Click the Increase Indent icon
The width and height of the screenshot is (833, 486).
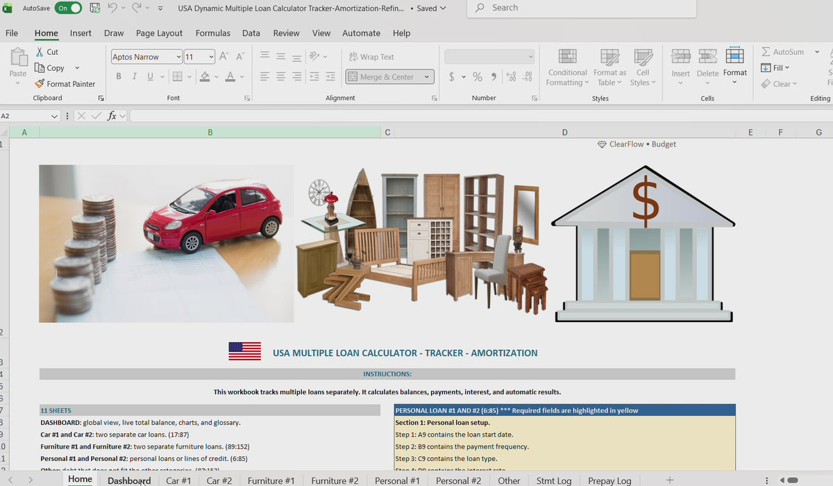click(330, 76)
